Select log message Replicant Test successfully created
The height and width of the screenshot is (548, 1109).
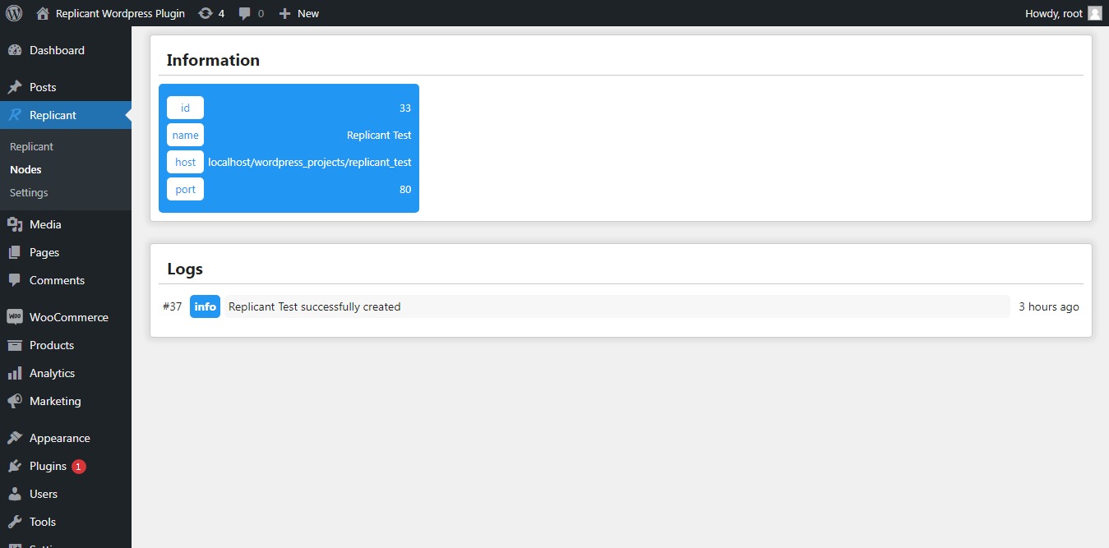[x=314, y=306]
